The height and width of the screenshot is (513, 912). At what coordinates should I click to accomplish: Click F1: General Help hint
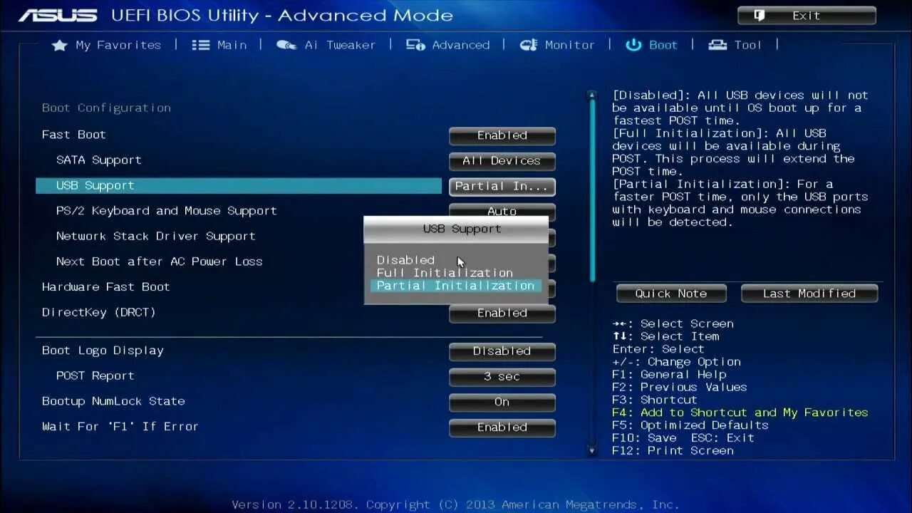point(669,374)
